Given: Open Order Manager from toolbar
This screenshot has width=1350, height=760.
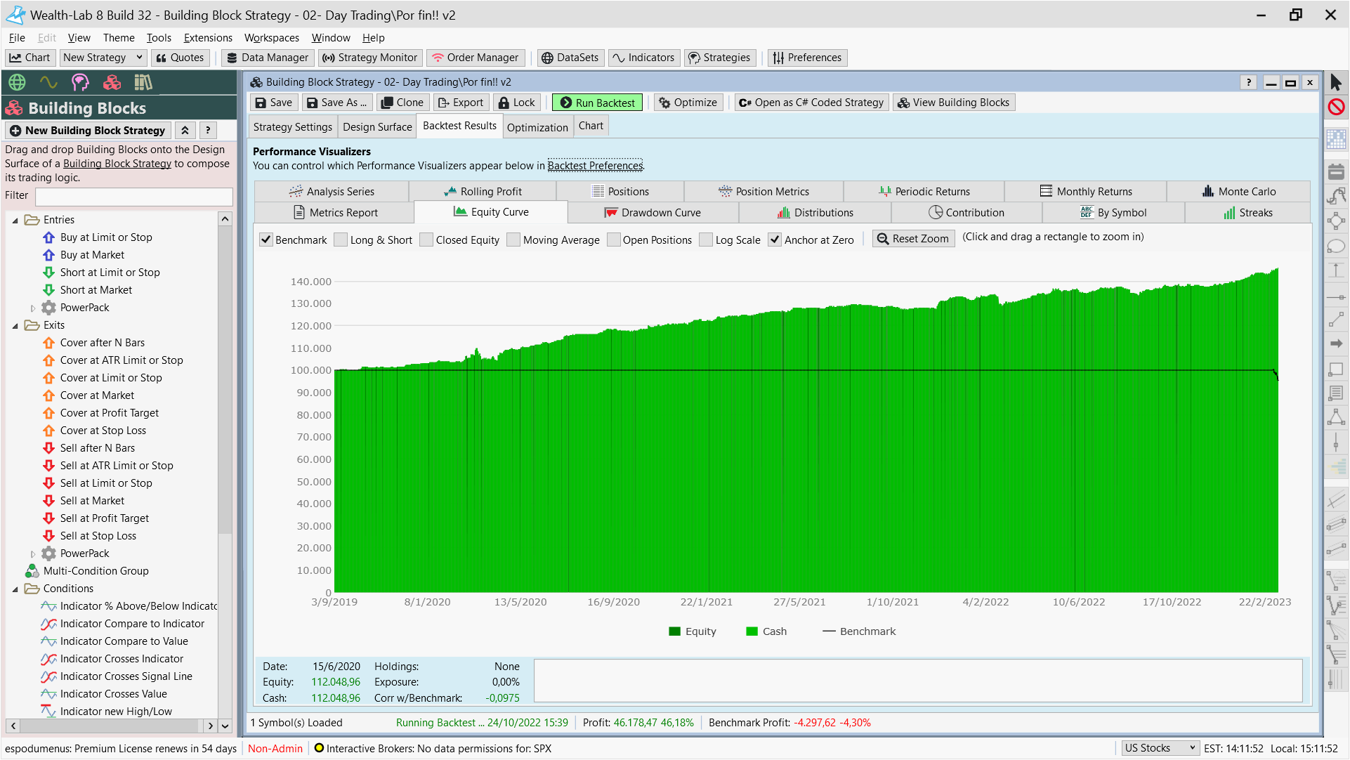Looking at the screenshot, I should point(475,58).
